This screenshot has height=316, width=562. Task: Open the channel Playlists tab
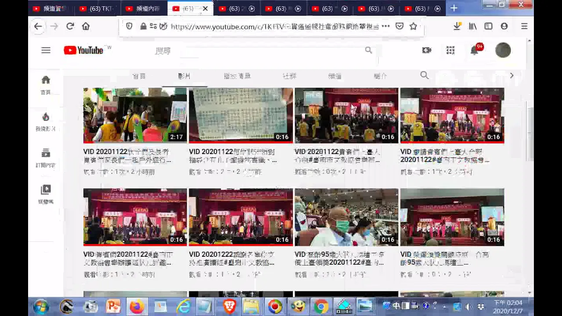pos(238,76)
